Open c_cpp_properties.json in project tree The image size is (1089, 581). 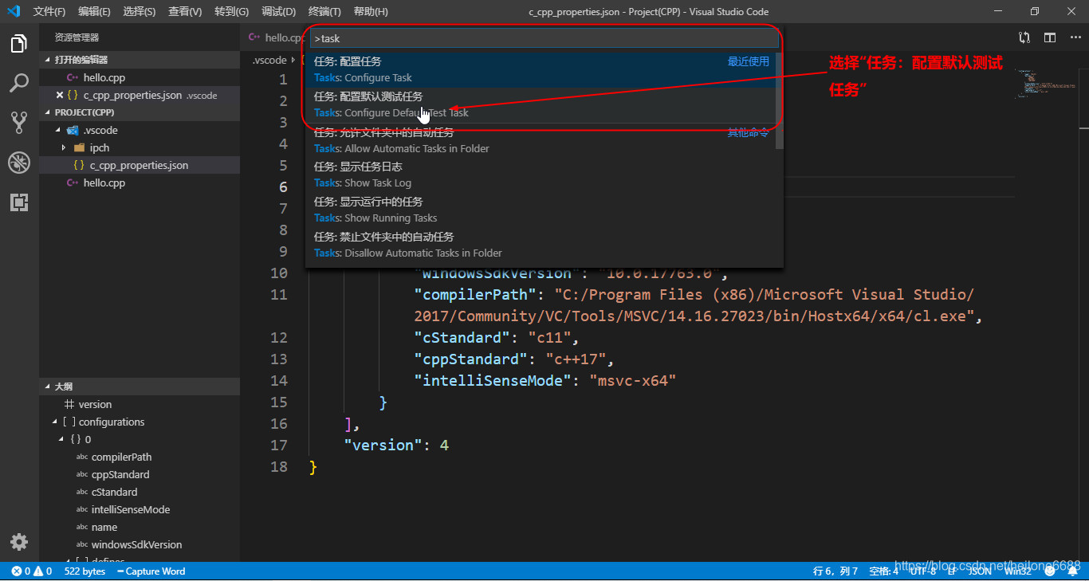click(139, 165)
